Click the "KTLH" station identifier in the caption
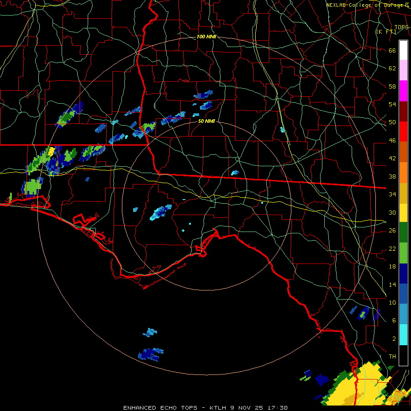The image size is (411, 411). tap(218, 408)
